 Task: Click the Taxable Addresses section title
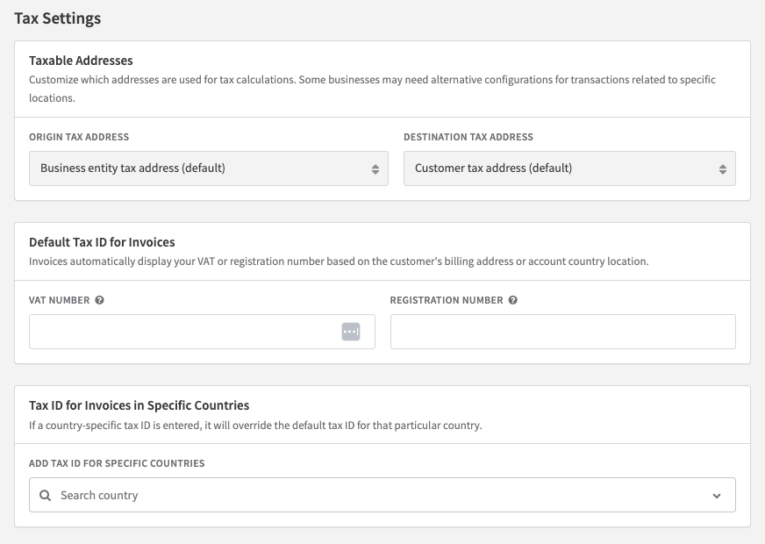(81, 61)
